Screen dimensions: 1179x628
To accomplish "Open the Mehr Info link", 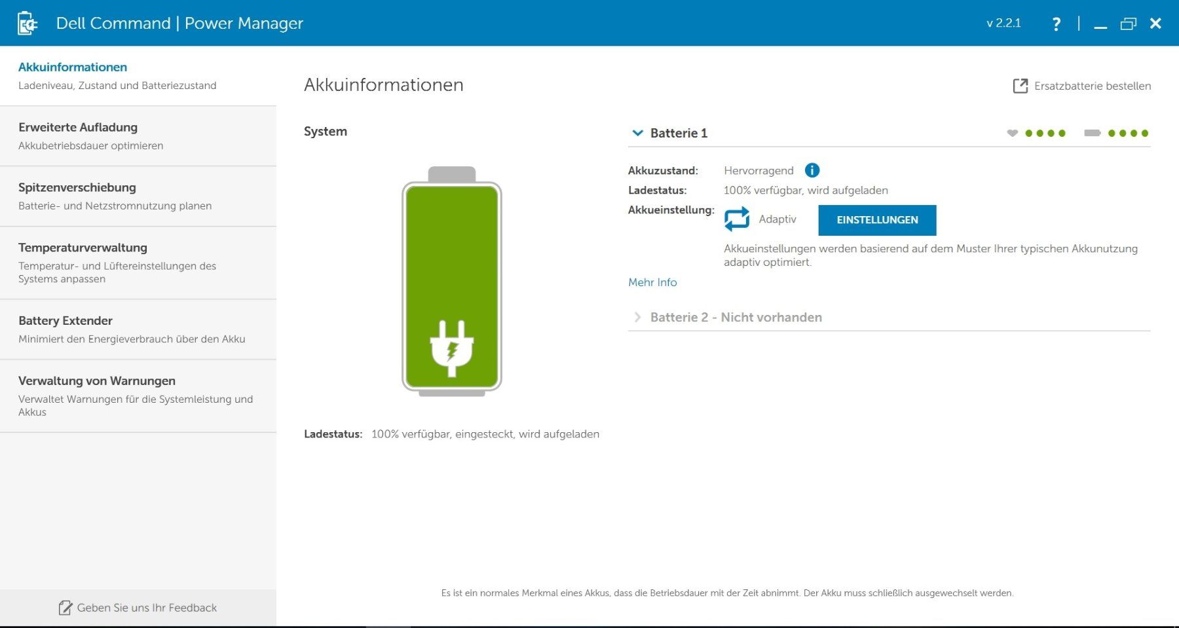I will [652, 282].
